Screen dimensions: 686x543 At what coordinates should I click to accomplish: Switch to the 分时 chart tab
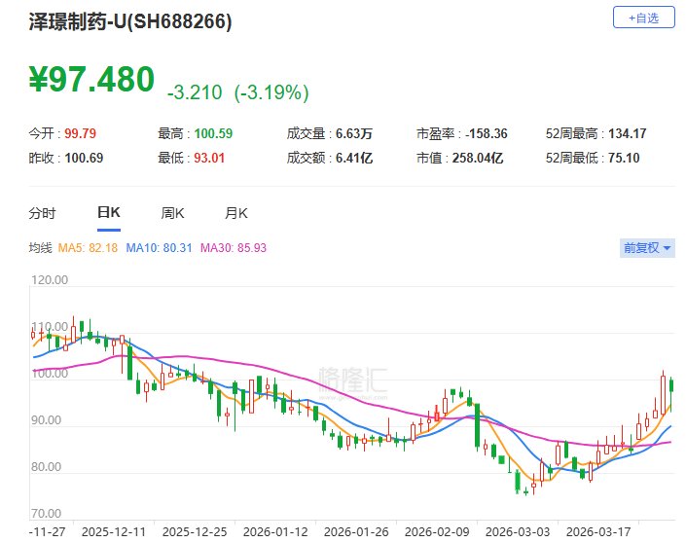pyautogui.click(x=42, y=213)
